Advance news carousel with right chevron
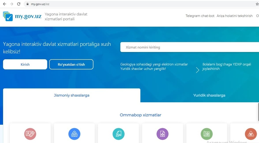This screenshot has height=143, width=259. click(x=197, y=70)
